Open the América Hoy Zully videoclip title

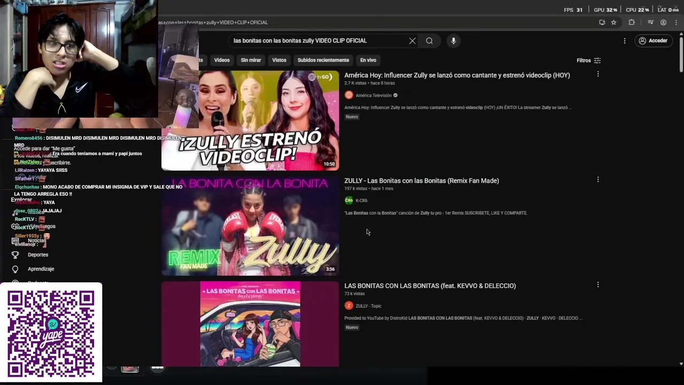[x=457, y=75]
